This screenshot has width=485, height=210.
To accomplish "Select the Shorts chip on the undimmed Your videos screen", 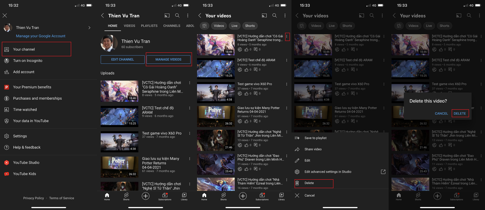I will (x=250, y=26).
